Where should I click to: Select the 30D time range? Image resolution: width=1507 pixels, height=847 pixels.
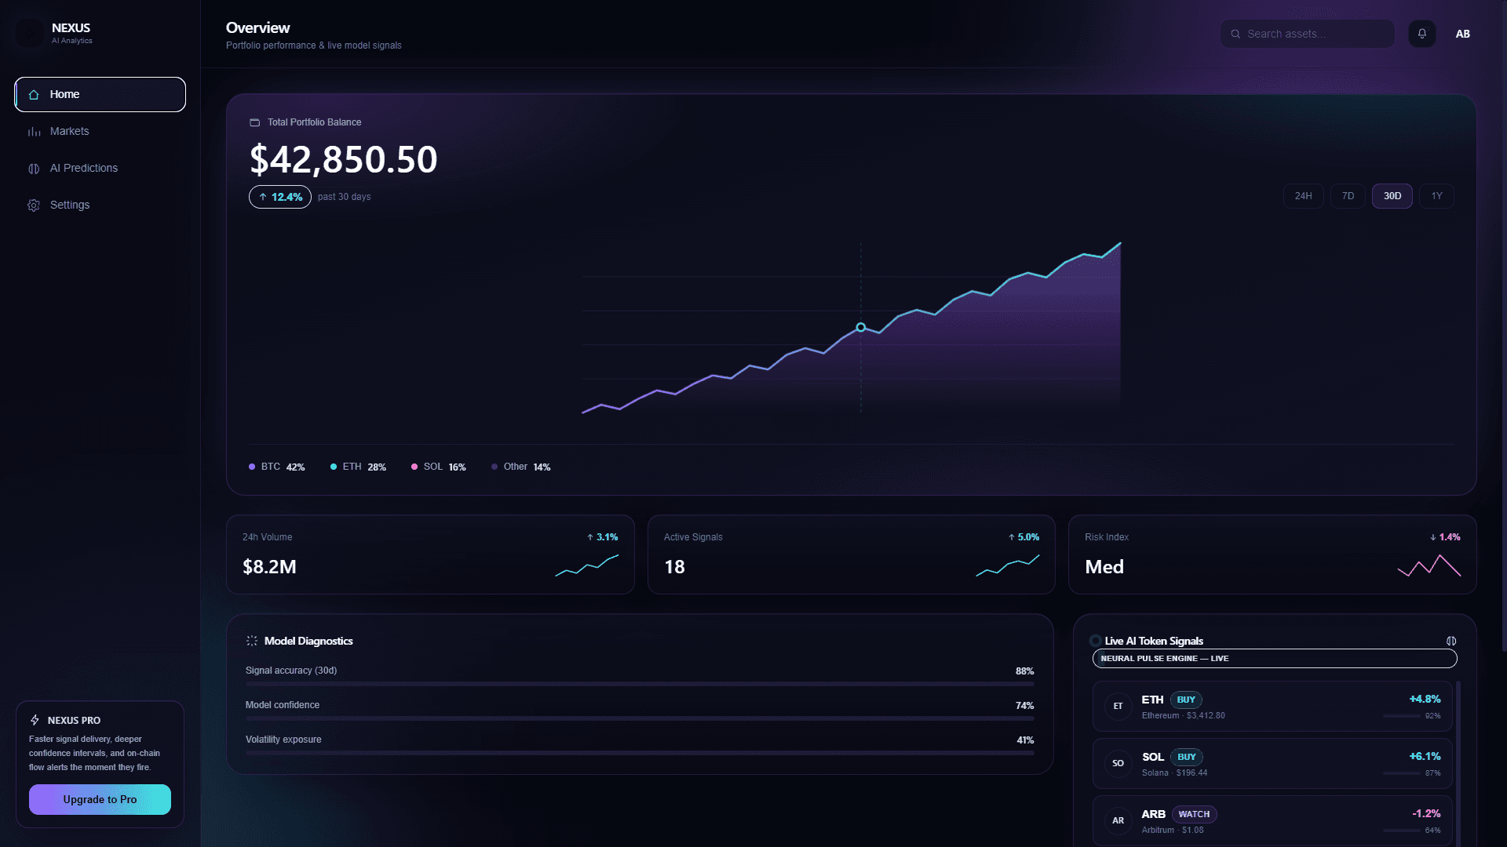[x=1392, y=196]
